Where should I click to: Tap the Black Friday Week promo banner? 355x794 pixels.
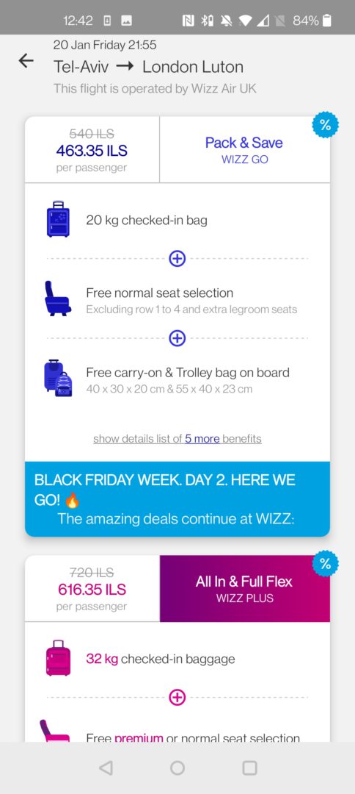[x=177, y=498]
